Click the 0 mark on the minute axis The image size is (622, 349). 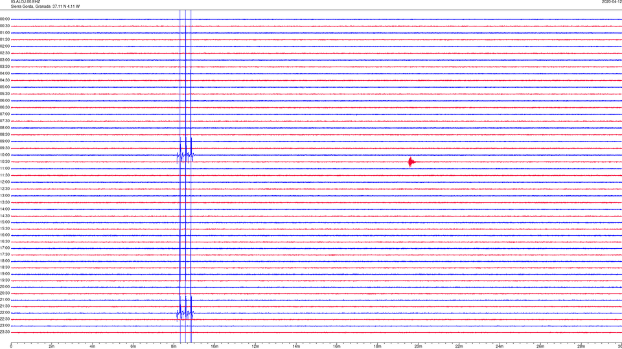pos(11,346)
